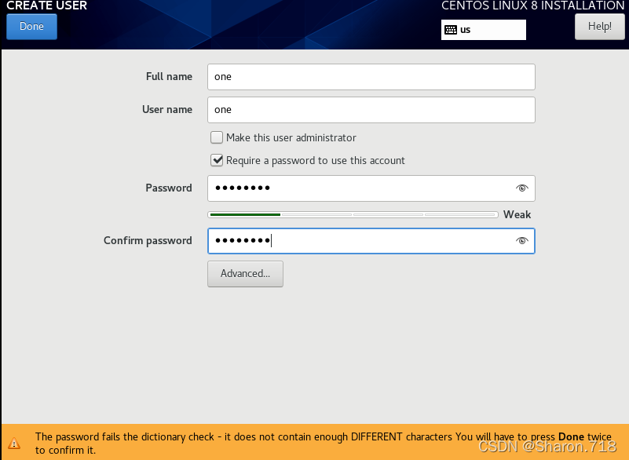Click the Full name label
The width and height of the screenshot is (629, 460).
169,77
